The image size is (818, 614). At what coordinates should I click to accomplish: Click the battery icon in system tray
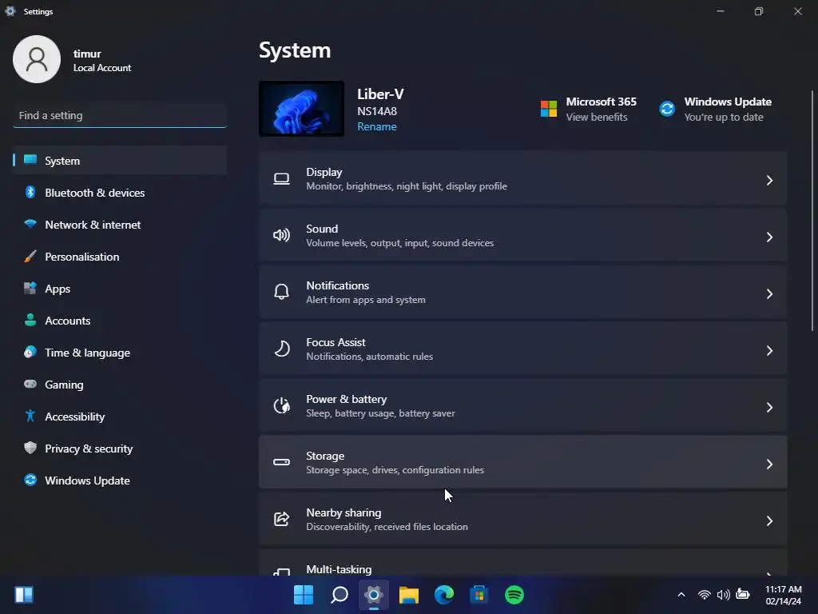pyautogui.click(x=742, y=594)
